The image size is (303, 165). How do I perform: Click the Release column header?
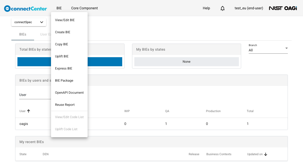tap(194, 154)
